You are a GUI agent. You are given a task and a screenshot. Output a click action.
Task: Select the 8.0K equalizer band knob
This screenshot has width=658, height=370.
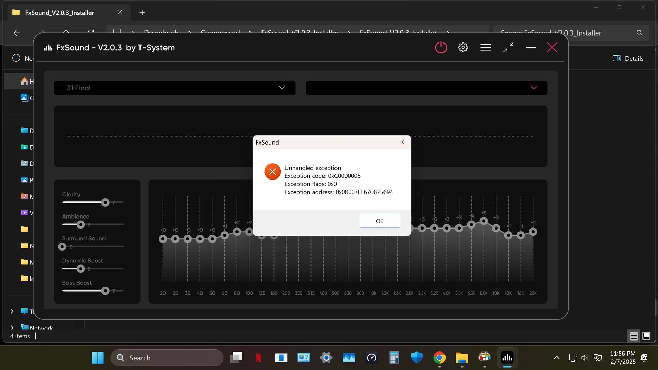[x=484, y=221]
